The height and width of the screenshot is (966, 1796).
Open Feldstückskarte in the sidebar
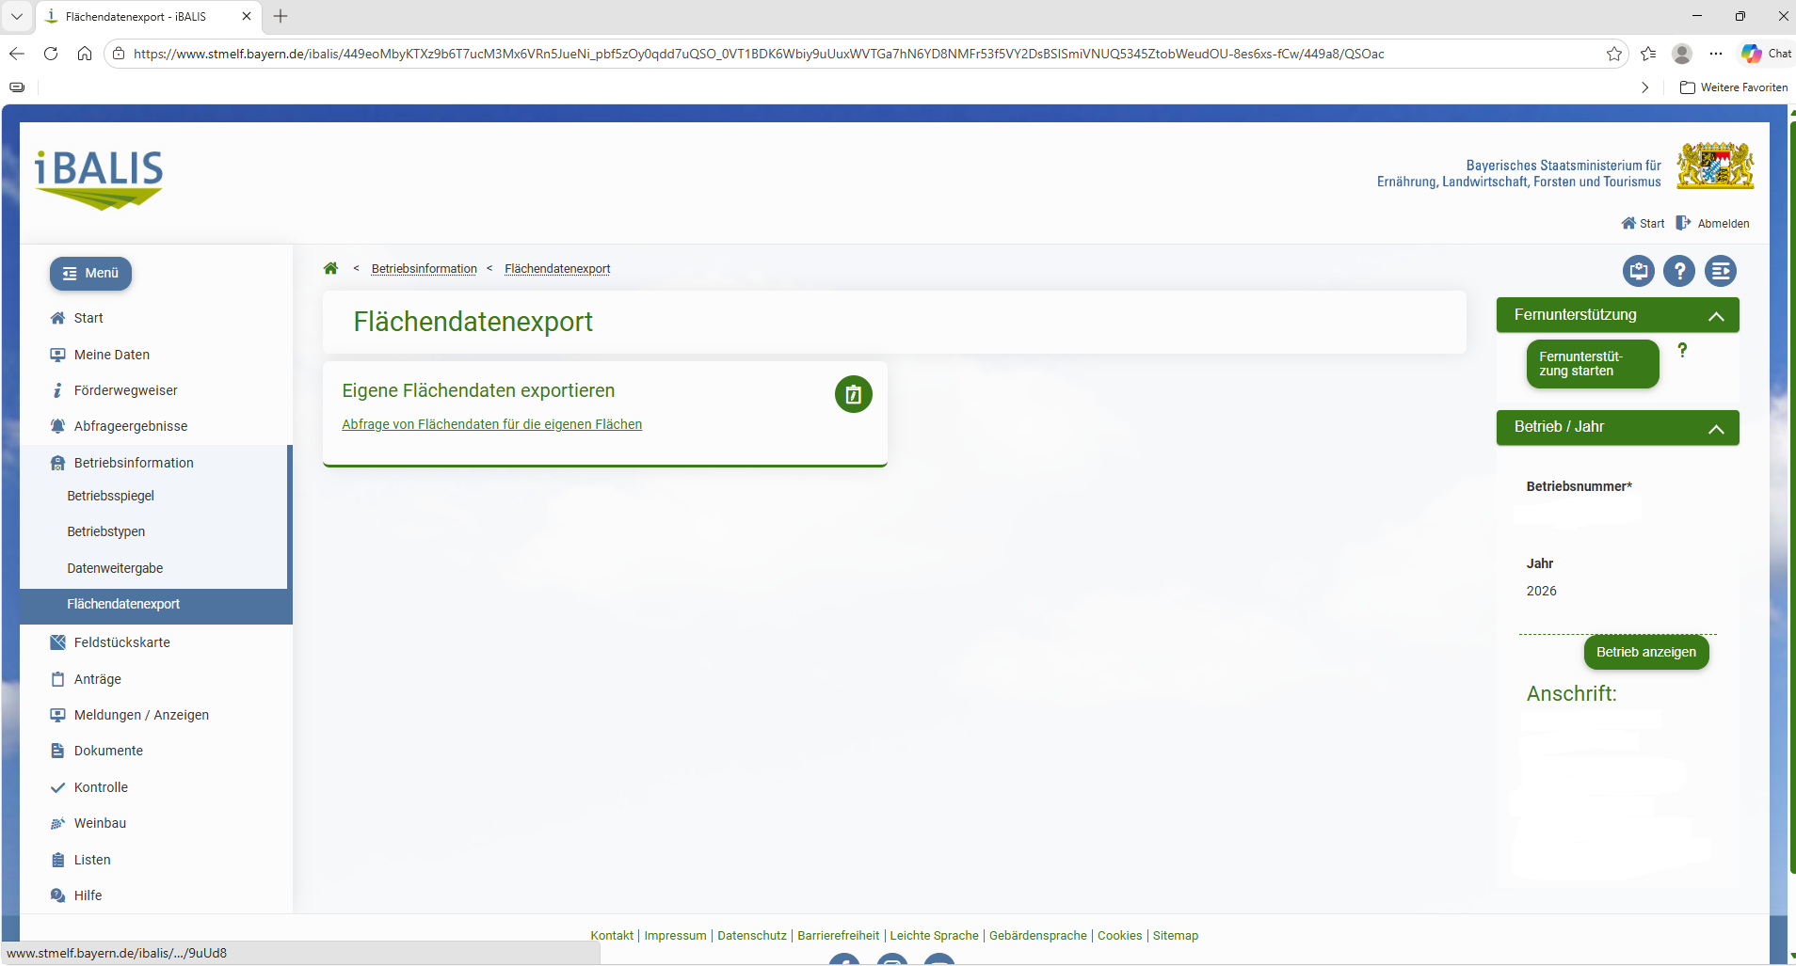(122, 642)
